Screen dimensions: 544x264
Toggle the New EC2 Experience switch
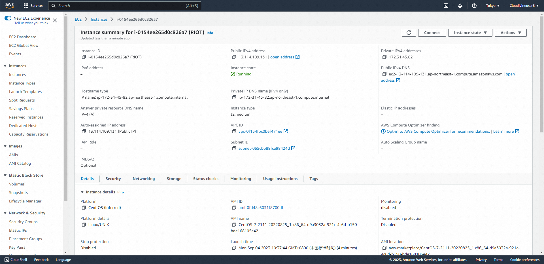8,18
